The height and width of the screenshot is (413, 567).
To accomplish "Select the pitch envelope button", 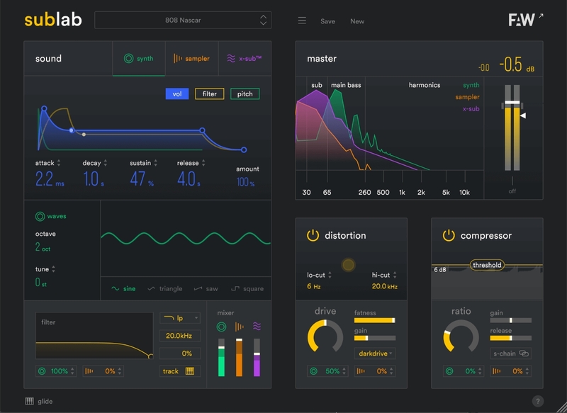I will [x=245, y=94].
